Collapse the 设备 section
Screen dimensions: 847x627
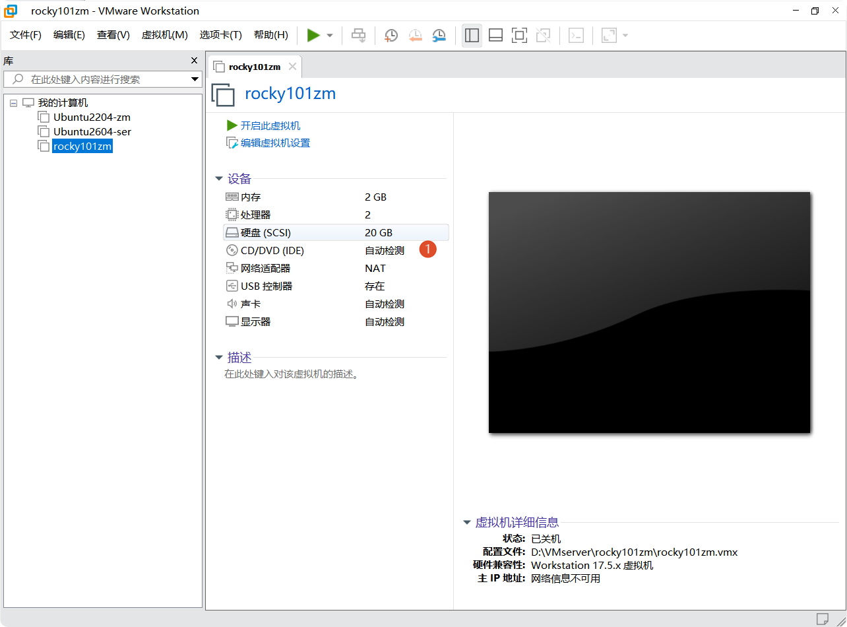click(x=219, y=179)
